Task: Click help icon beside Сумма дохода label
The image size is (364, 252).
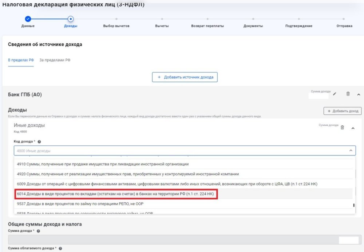Action: [x=38, y=231]
